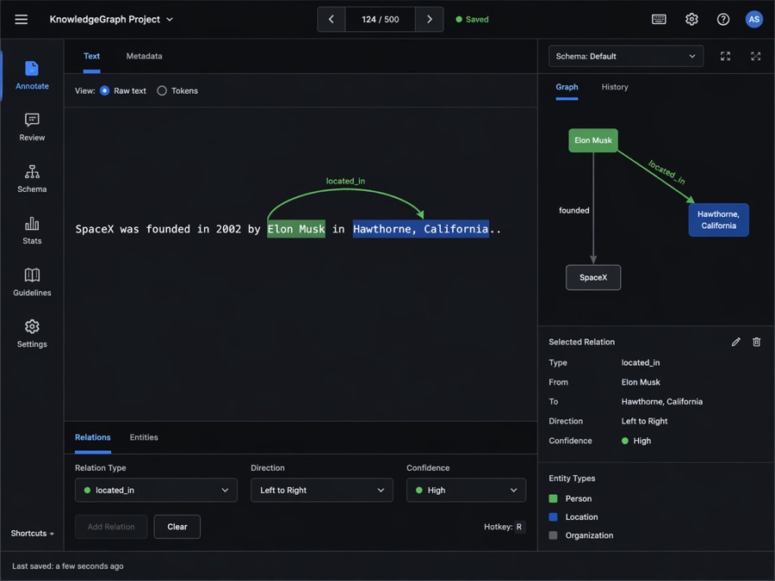Open Settings in the sidebar

pos(32,333)
